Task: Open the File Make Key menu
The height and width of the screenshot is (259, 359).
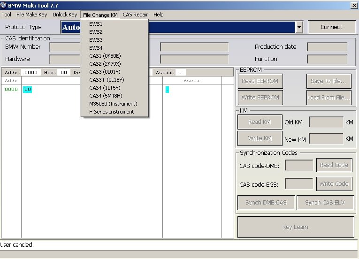Action: coord(31,15)
